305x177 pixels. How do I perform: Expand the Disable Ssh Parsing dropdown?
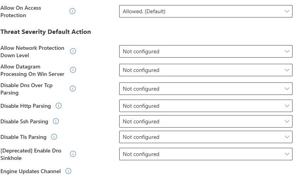coord(206,121)
